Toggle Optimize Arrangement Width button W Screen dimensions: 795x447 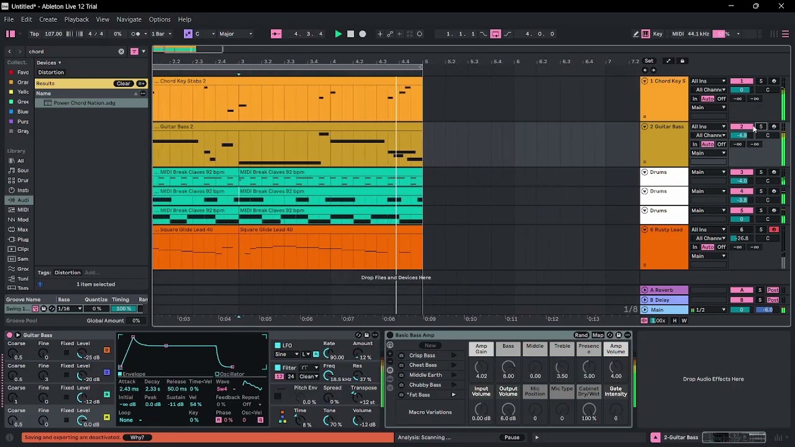[684, 321]
